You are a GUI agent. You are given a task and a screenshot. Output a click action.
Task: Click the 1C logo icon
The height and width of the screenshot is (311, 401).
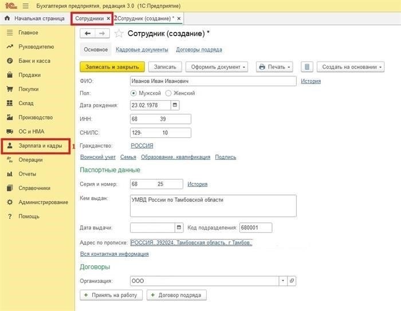coord(11,6)
